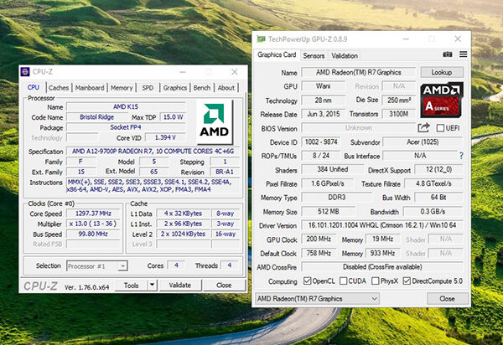Click the Default Clock value 758 MHz
This screenshot has width=503, height=345.
(x=319, y=253)
